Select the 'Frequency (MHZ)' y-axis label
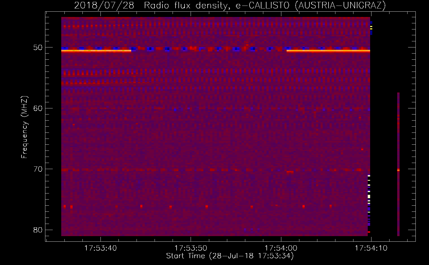429x265 pixels. pos(24,127)
